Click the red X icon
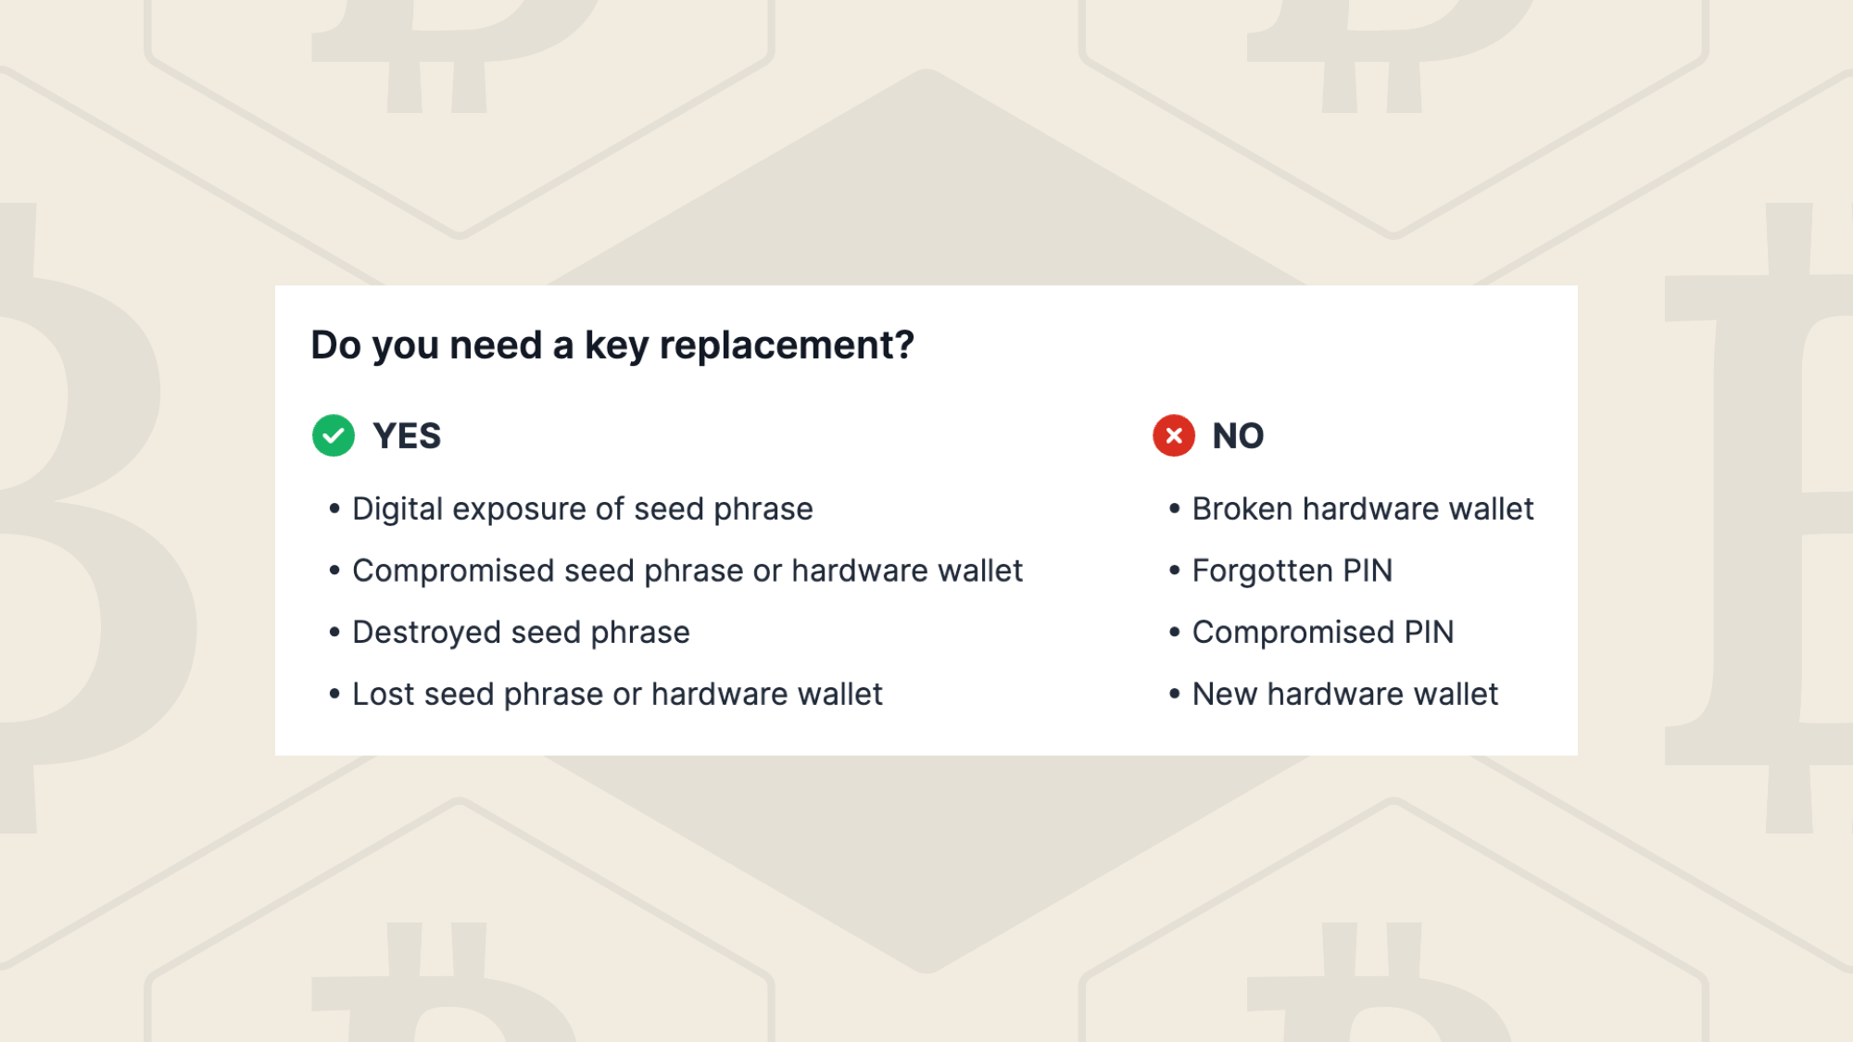The height and width of the screenshot is (1042, 1853). click(x=1174, y=435)
